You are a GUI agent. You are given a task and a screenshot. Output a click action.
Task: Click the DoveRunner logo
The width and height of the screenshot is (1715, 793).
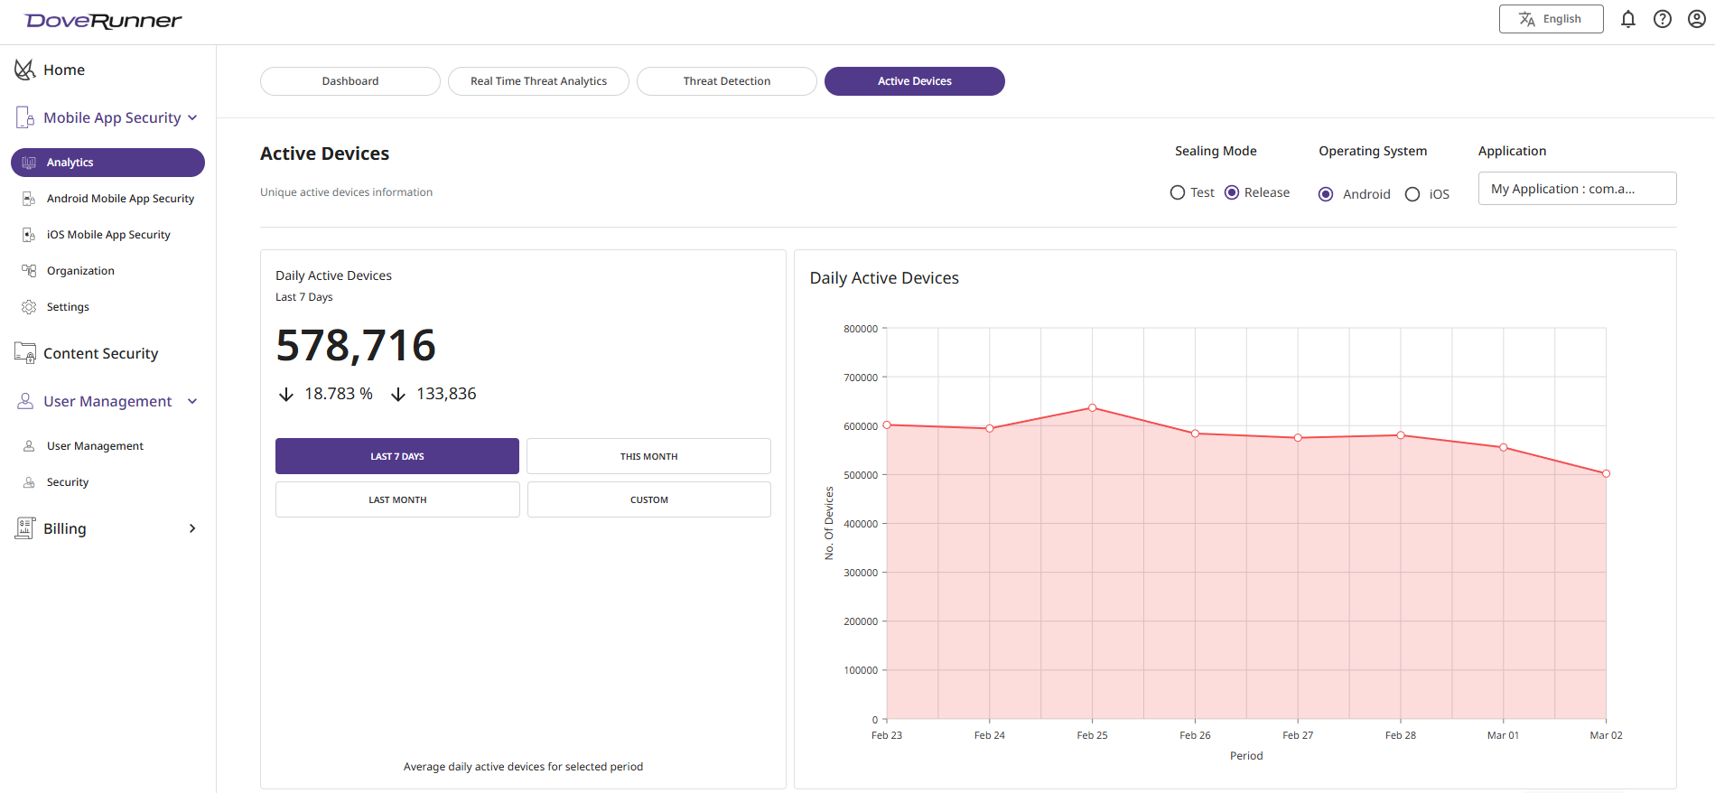[103, 21]
